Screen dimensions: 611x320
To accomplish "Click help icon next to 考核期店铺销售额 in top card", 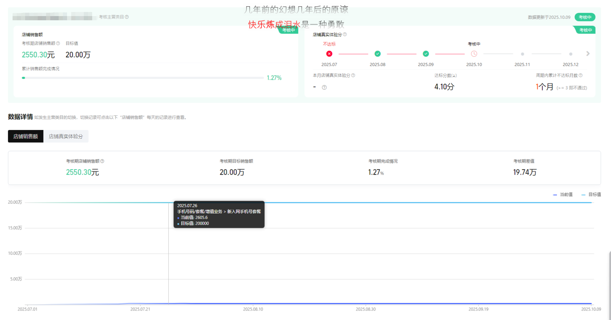I will [58, 43].
